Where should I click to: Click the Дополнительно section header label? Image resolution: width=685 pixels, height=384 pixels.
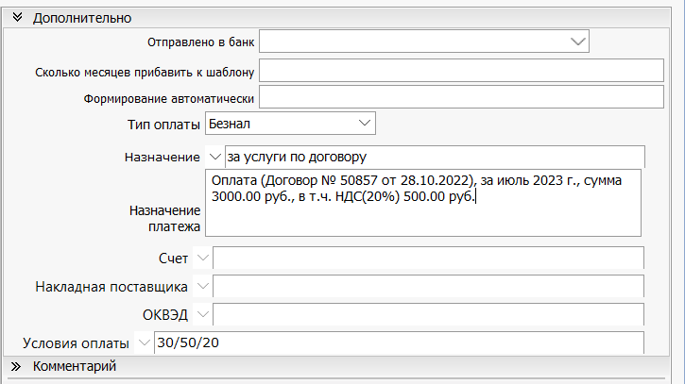(x=82, y=18)
